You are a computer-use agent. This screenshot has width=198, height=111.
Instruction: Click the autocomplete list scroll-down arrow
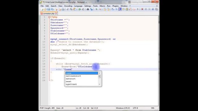click(x=99, y=84)
